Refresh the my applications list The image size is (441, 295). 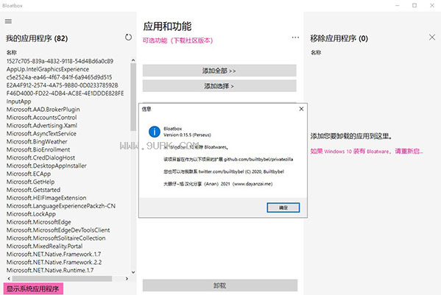(128, 37)
